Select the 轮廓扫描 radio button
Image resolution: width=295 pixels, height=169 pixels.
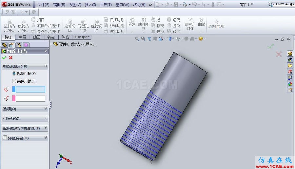tap(14, 73)
